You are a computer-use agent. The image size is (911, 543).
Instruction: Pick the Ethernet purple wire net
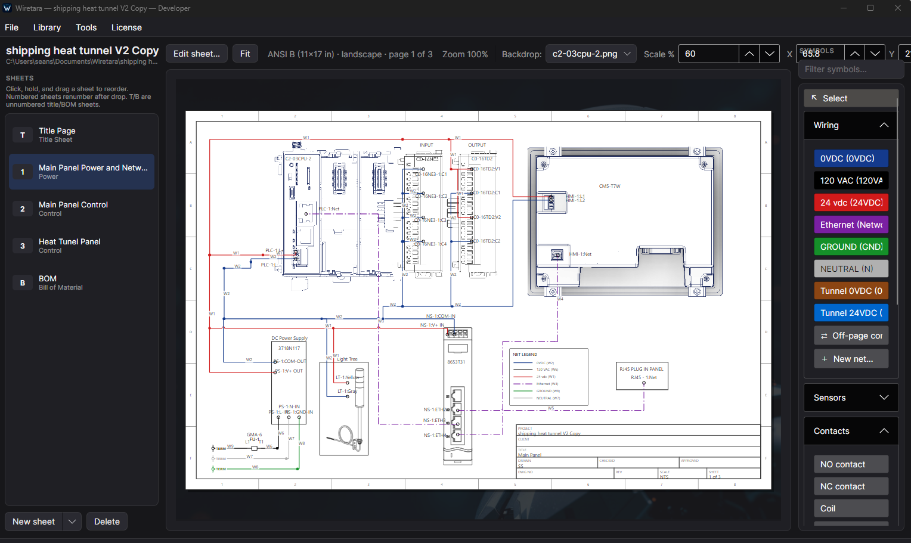(851, 225)
